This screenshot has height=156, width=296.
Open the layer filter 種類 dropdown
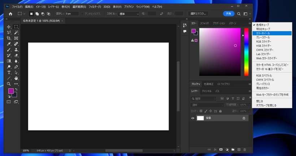point(203,99)
